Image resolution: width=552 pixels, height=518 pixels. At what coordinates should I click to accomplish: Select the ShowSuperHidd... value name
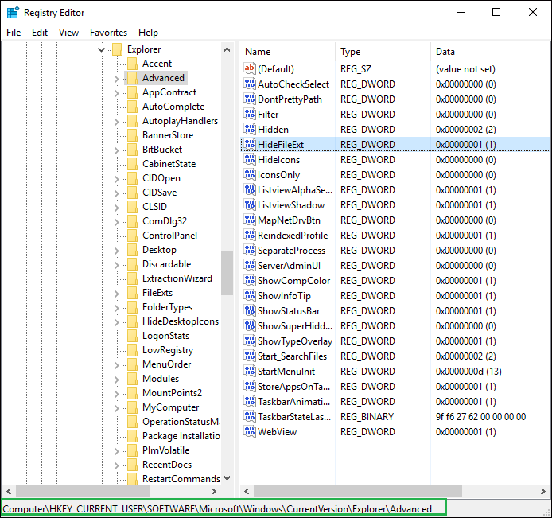294,326
